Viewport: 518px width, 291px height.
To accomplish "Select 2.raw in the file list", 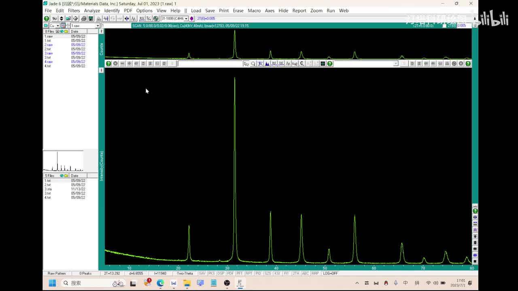I will pyautogui.click(x=49, y=45).
